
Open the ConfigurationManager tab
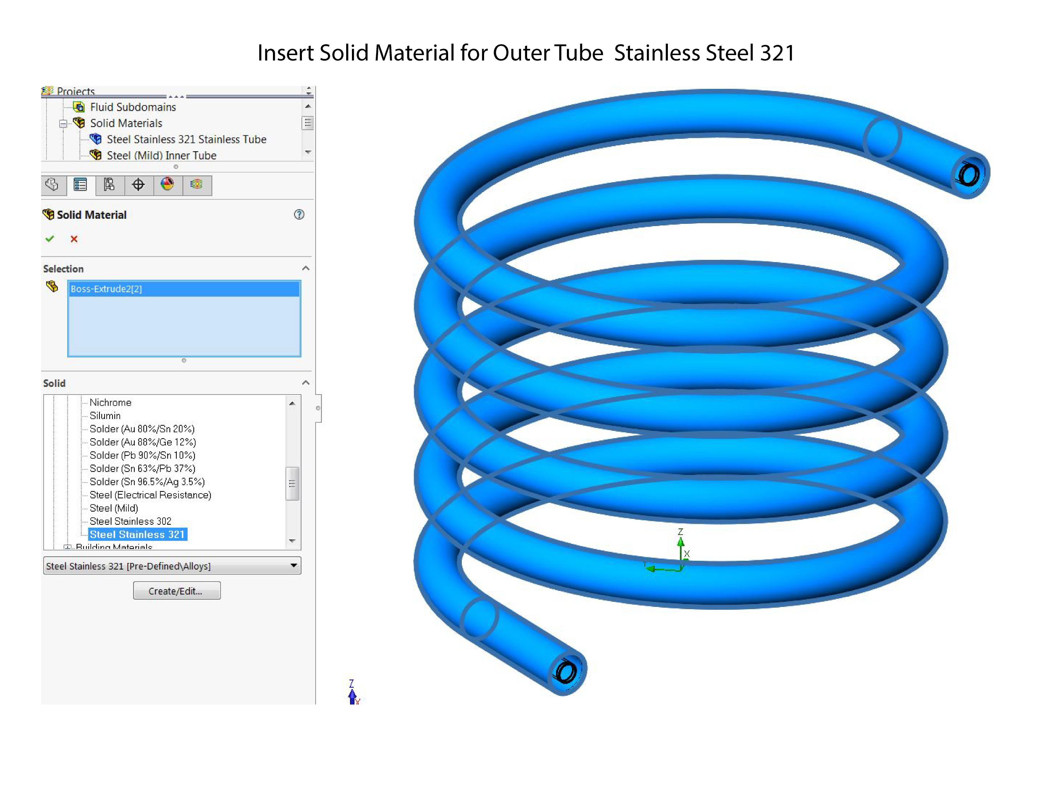tap(109, 185)
